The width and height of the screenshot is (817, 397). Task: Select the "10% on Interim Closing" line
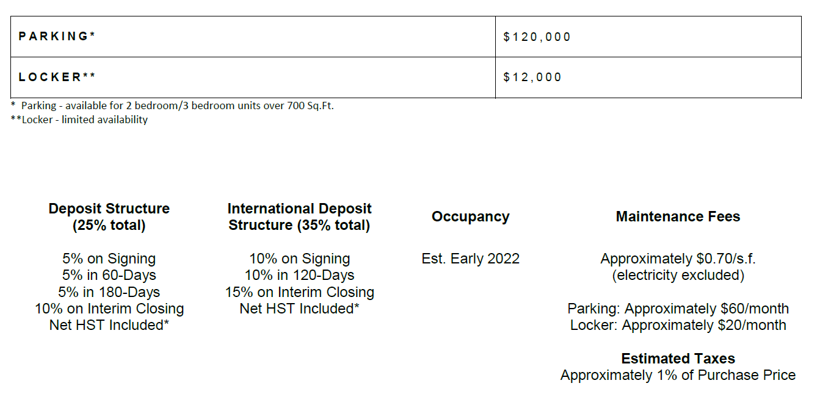tap(109, 309)
